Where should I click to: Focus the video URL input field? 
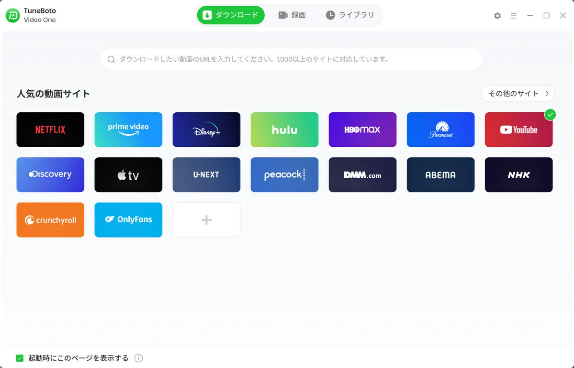(292, 60)
